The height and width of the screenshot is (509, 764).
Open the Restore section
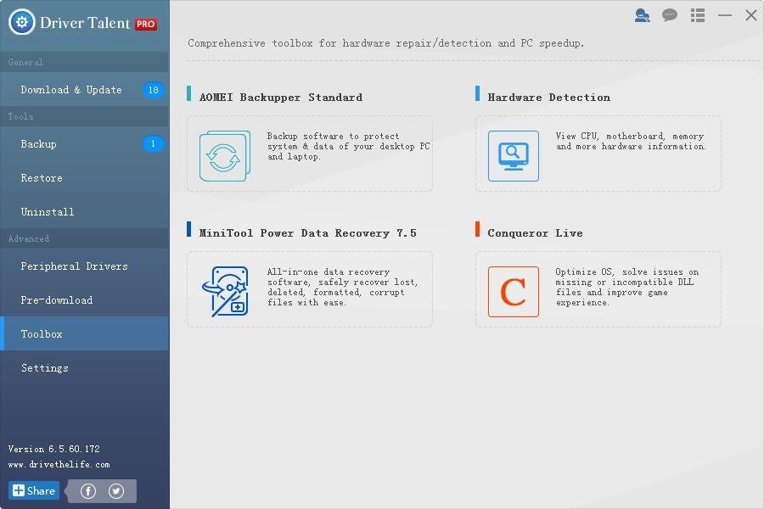[x=84, y=178]
